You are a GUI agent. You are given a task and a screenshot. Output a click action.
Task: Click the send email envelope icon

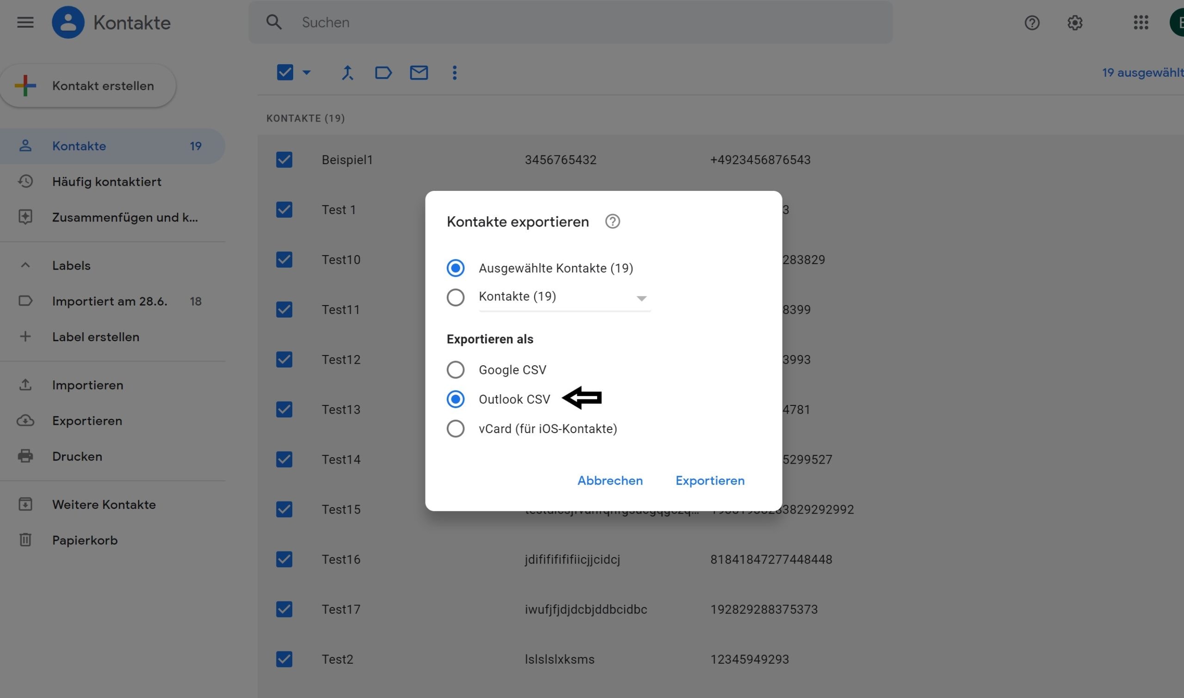419,73
